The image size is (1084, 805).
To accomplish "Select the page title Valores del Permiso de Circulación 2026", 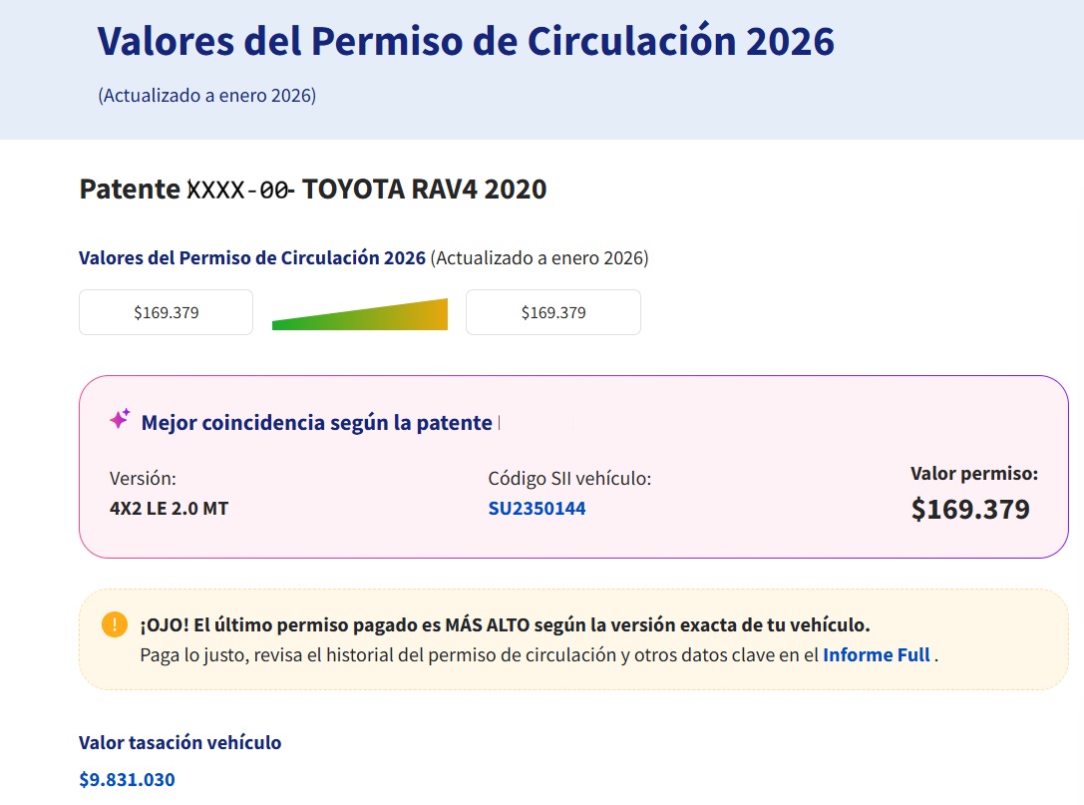I will (x=465, y=41).
